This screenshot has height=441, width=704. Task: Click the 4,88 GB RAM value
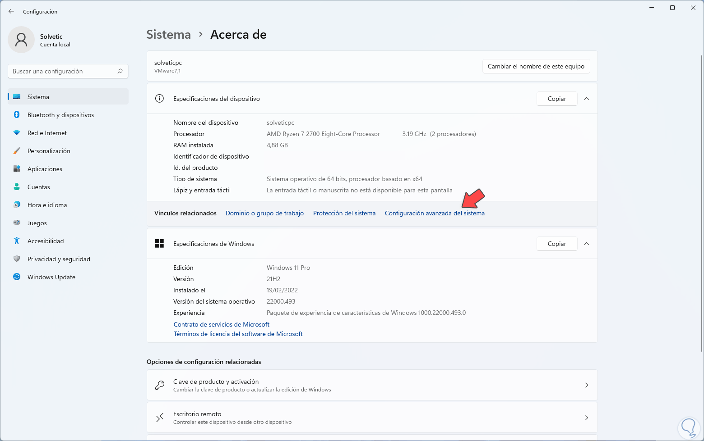point(277,145)
